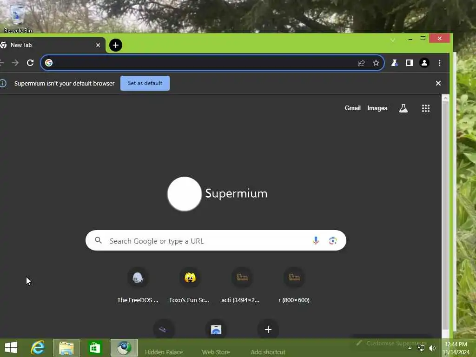Click the Supermium logo circle
The image size is (476, 357).
tap(184, 194)
